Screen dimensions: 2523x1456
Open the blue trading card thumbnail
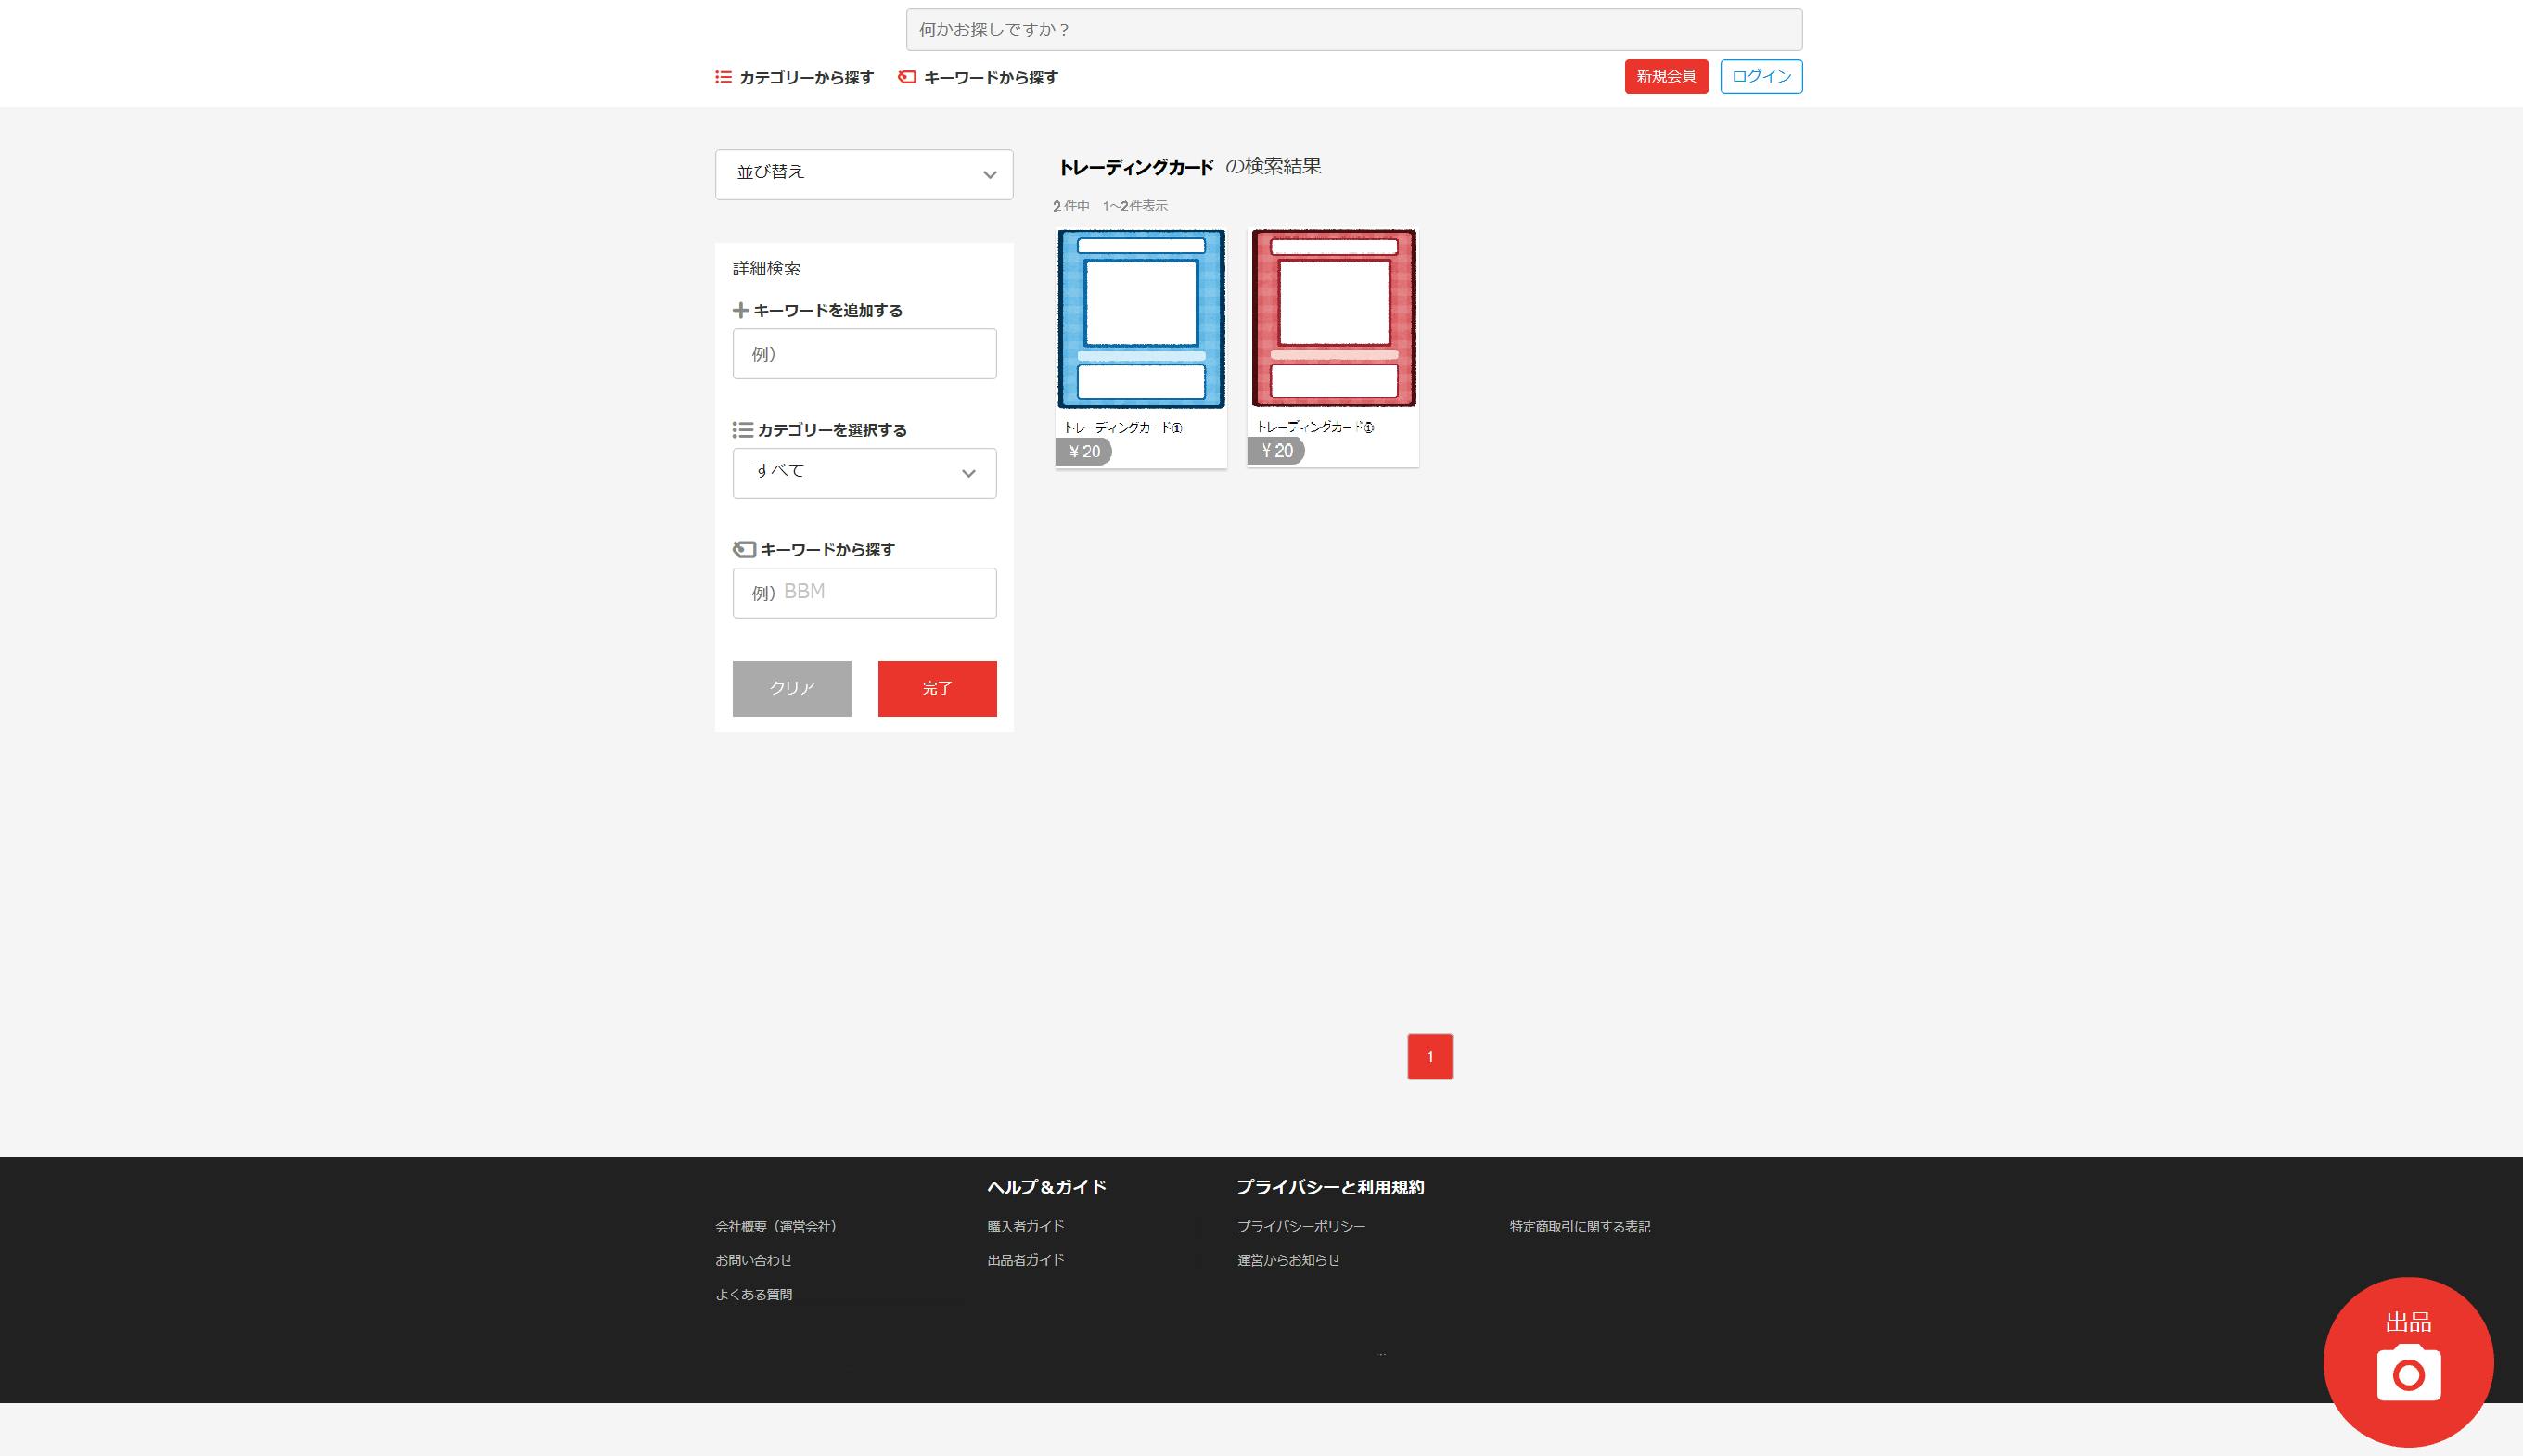(x=1140, y=319)
